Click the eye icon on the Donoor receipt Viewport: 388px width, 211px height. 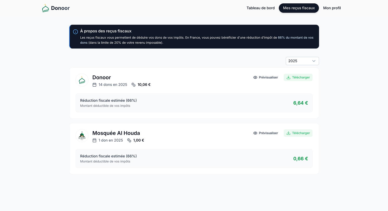255,78
